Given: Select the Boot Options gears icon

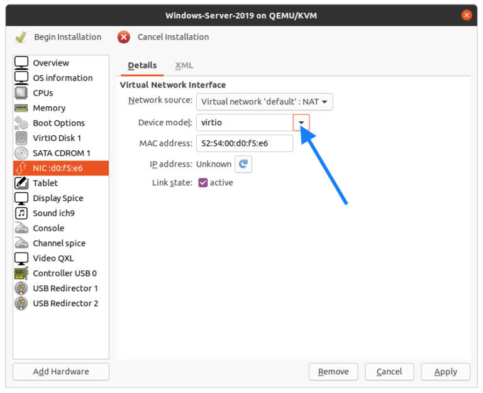Looking at the screenshot, I should [x=21, y=123].
